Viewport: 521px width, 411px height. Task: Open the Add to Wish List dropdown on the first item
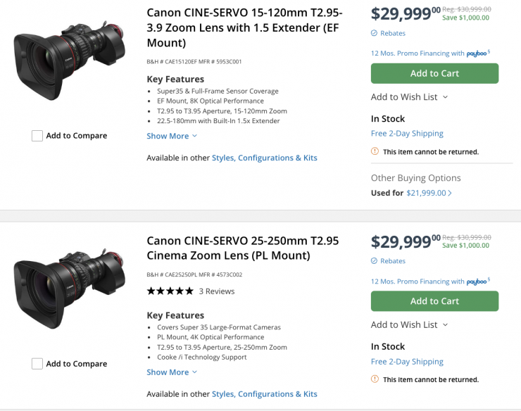(409, 97)
